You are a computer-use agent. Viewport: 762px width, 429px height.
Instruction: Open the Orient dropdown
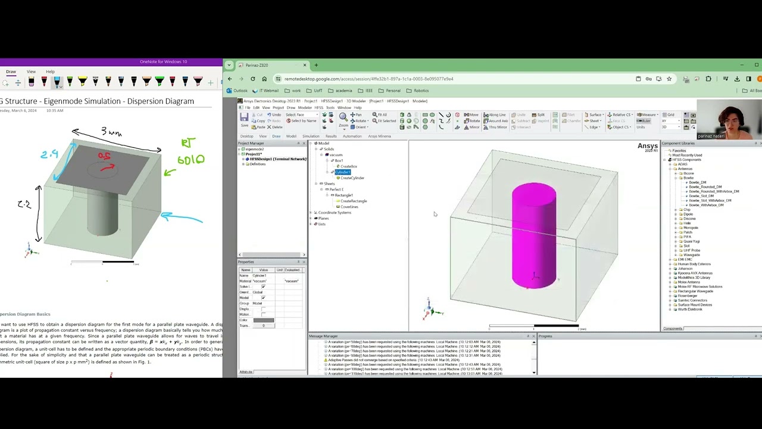[360, 127]
